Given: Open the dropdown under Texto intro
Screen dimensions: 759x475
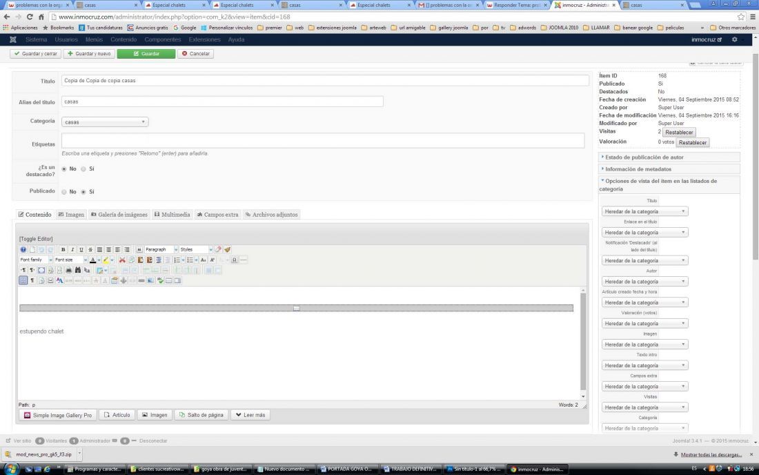Looking at the screenshot, I should 644,366.
